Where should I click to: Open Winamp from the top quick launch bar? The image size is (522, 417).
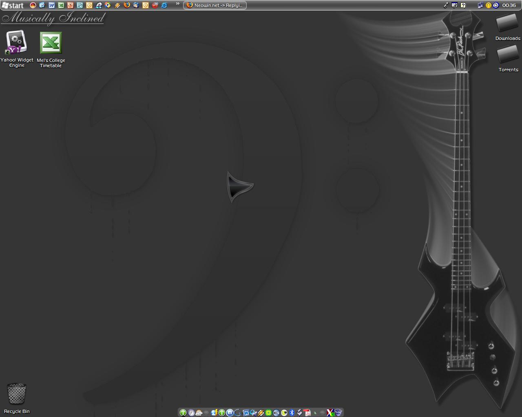[x=117, y=5]
